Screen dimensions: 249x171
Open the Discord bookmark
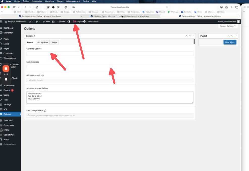[x=161, y=12]
